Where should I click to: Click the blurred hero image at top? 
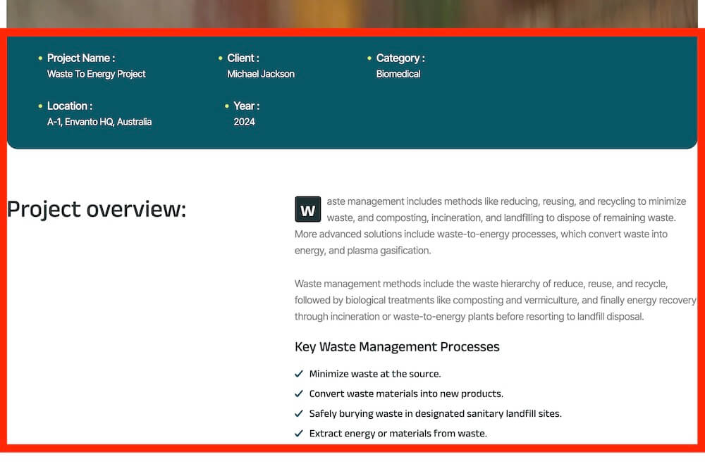(x=352, y=14)
